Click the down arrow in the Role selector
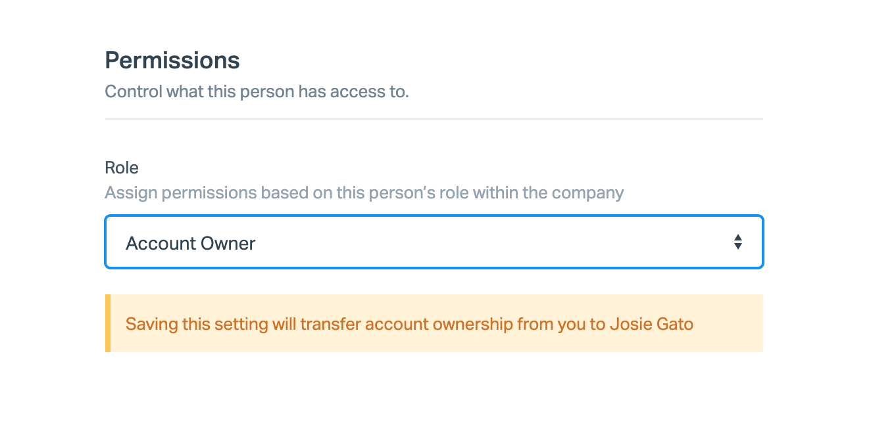871x431 pixels. tap(738, 246)
